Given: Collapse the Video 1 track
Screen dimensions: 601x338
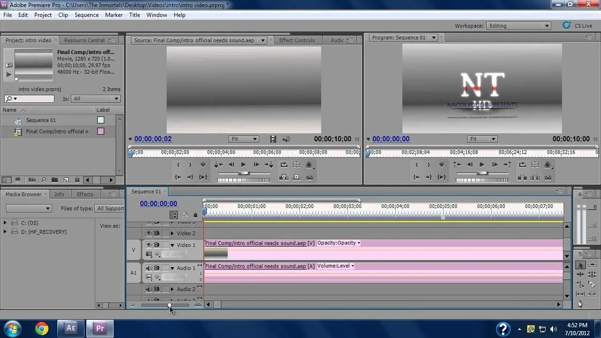Looking at the screenshot, I should click(x=172, y=245).
